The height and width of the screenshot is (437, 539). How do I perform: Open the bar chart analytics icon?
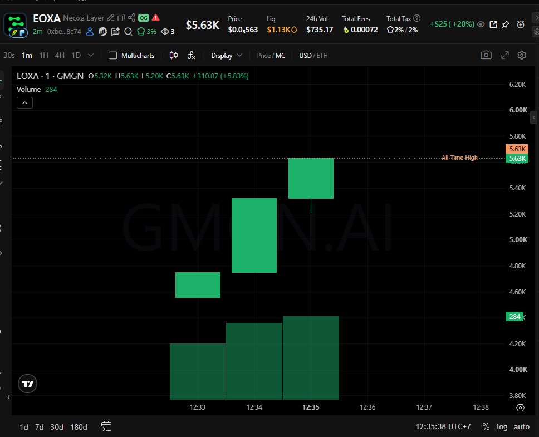click(102, 32)
